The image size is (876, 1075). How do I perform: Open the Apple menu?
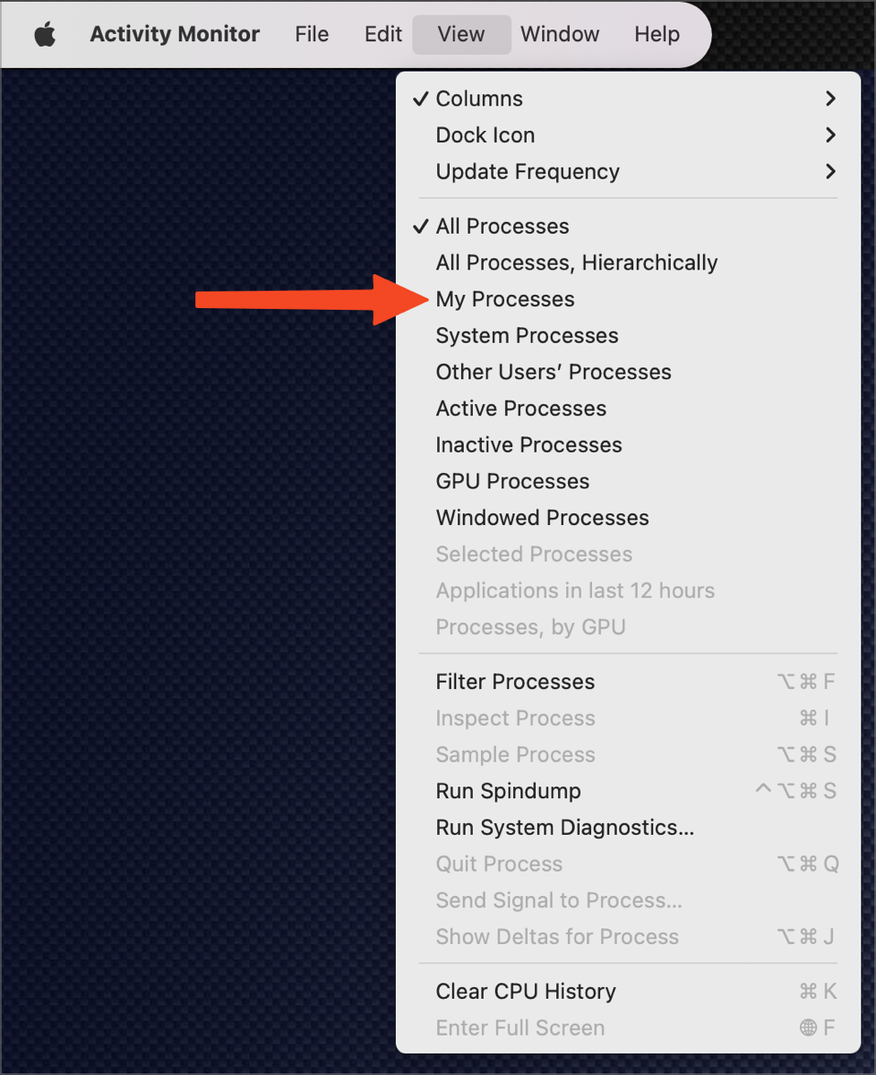44,34
